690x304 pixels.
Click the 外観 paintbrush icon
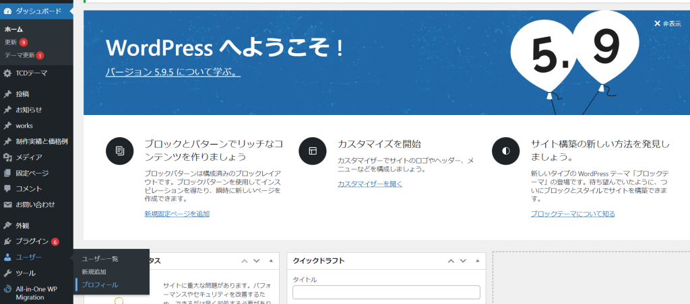point(7,226)
